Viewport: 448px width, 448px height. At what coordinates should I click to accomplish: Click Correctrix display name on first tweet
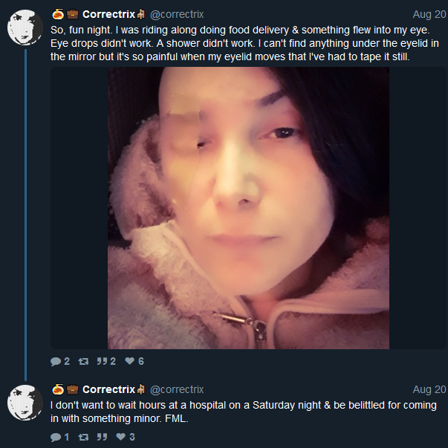pyautogui.click(x=108, y=14)
